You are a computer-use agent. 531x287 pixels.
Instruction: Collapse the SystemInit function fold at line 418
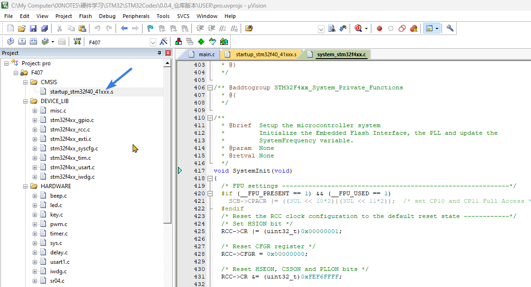coord(210,178)
